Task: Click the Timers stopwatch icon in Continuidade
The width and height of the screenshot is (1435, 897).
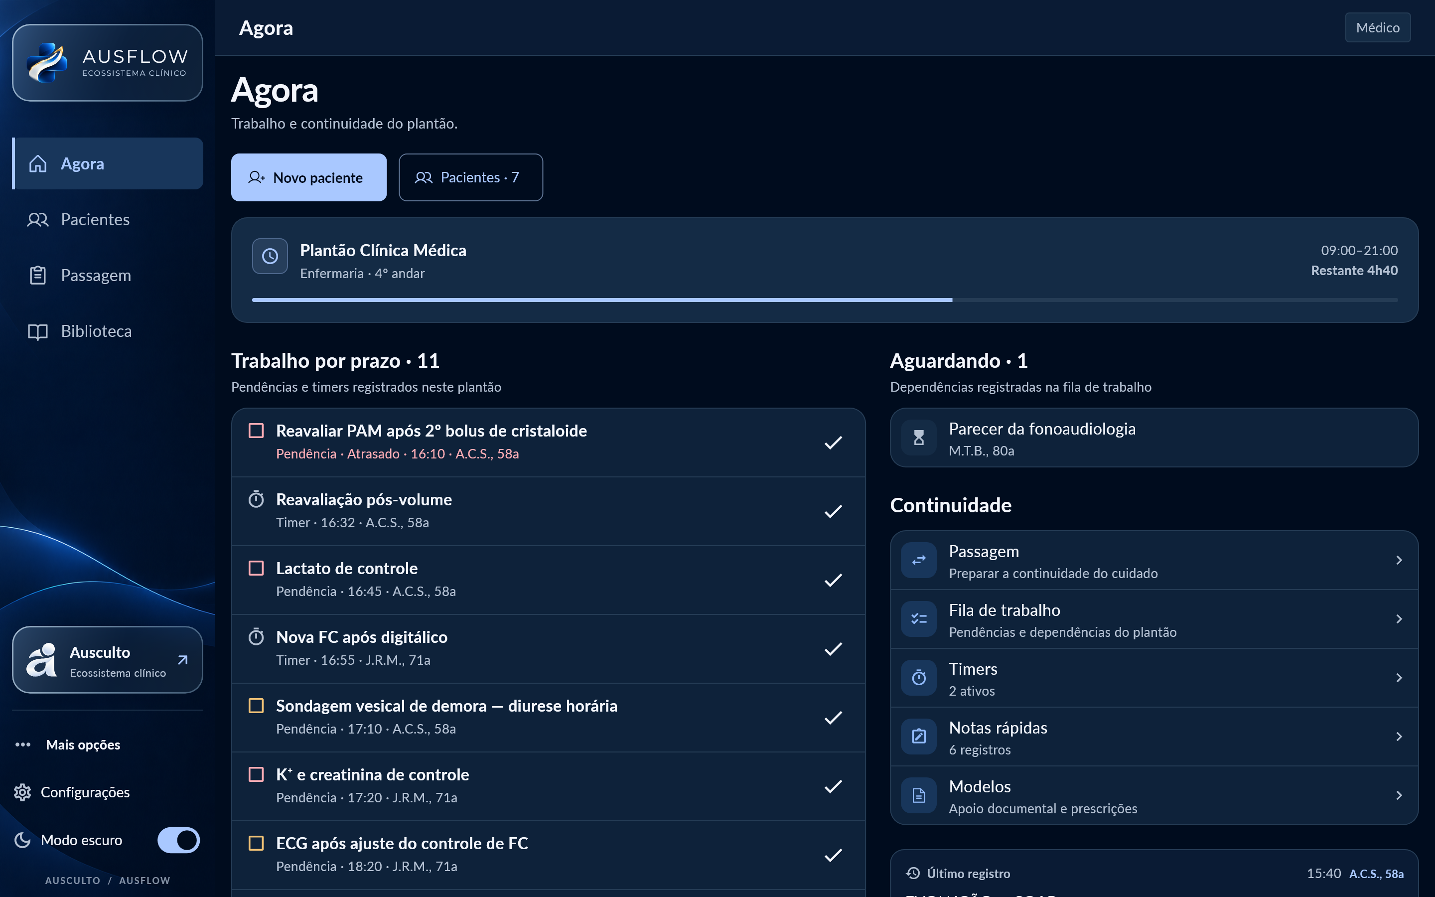Action: coord(918,678)
